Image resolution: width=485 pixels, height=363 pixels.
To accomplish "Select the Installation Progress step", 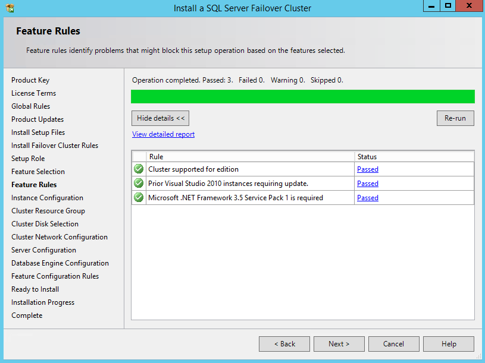I will [x=43, y=302].
